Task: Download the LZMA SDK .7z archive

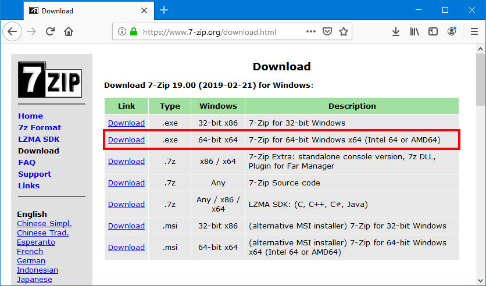Action: (x=126, y=204)
